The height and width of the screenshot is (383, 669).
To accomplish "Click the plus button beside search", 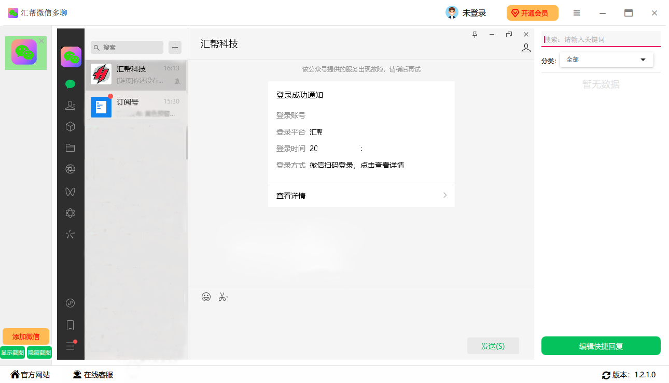I will click(175, 47).
